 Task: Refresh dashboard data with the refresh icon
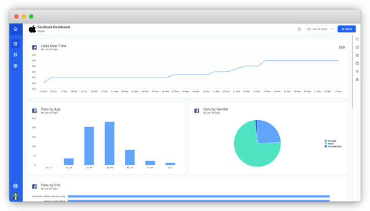tap(299, 29)
